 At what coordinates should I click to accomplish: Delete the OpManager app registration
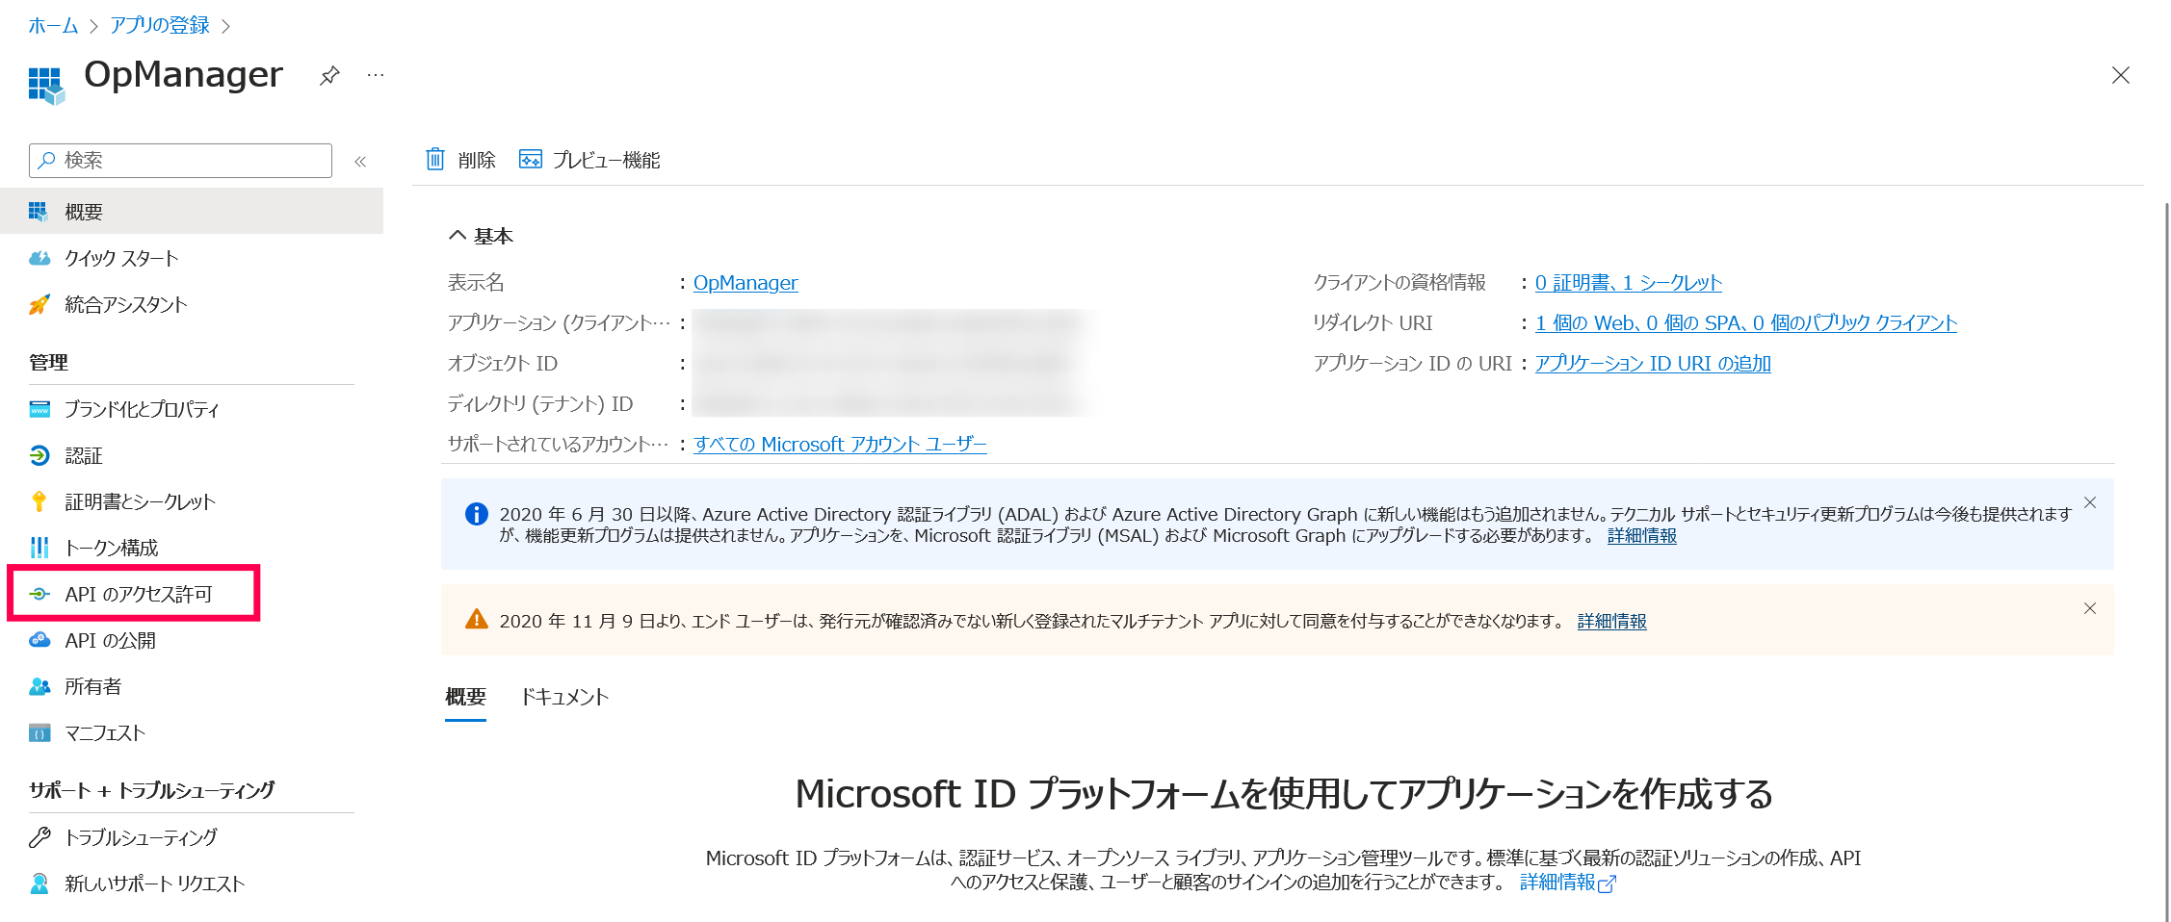(462, 159)
